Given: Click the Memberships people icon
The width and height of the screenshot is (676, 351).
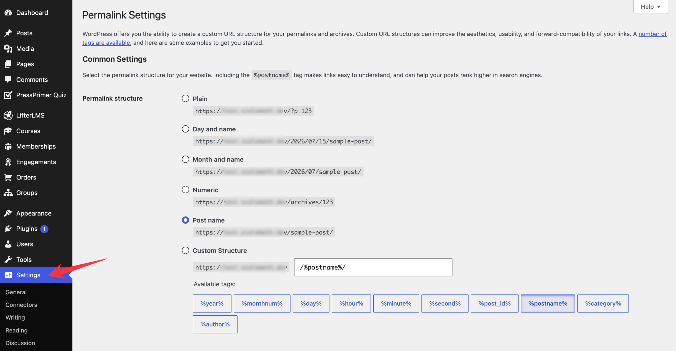Looking at the screenshot, I should click(x=8, y=146).
